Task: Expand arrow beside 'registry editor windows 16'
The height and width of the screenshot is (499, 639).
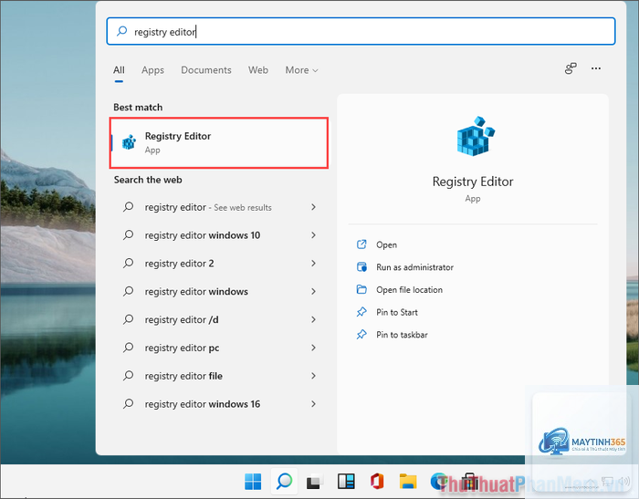Action: click(313, 404)
